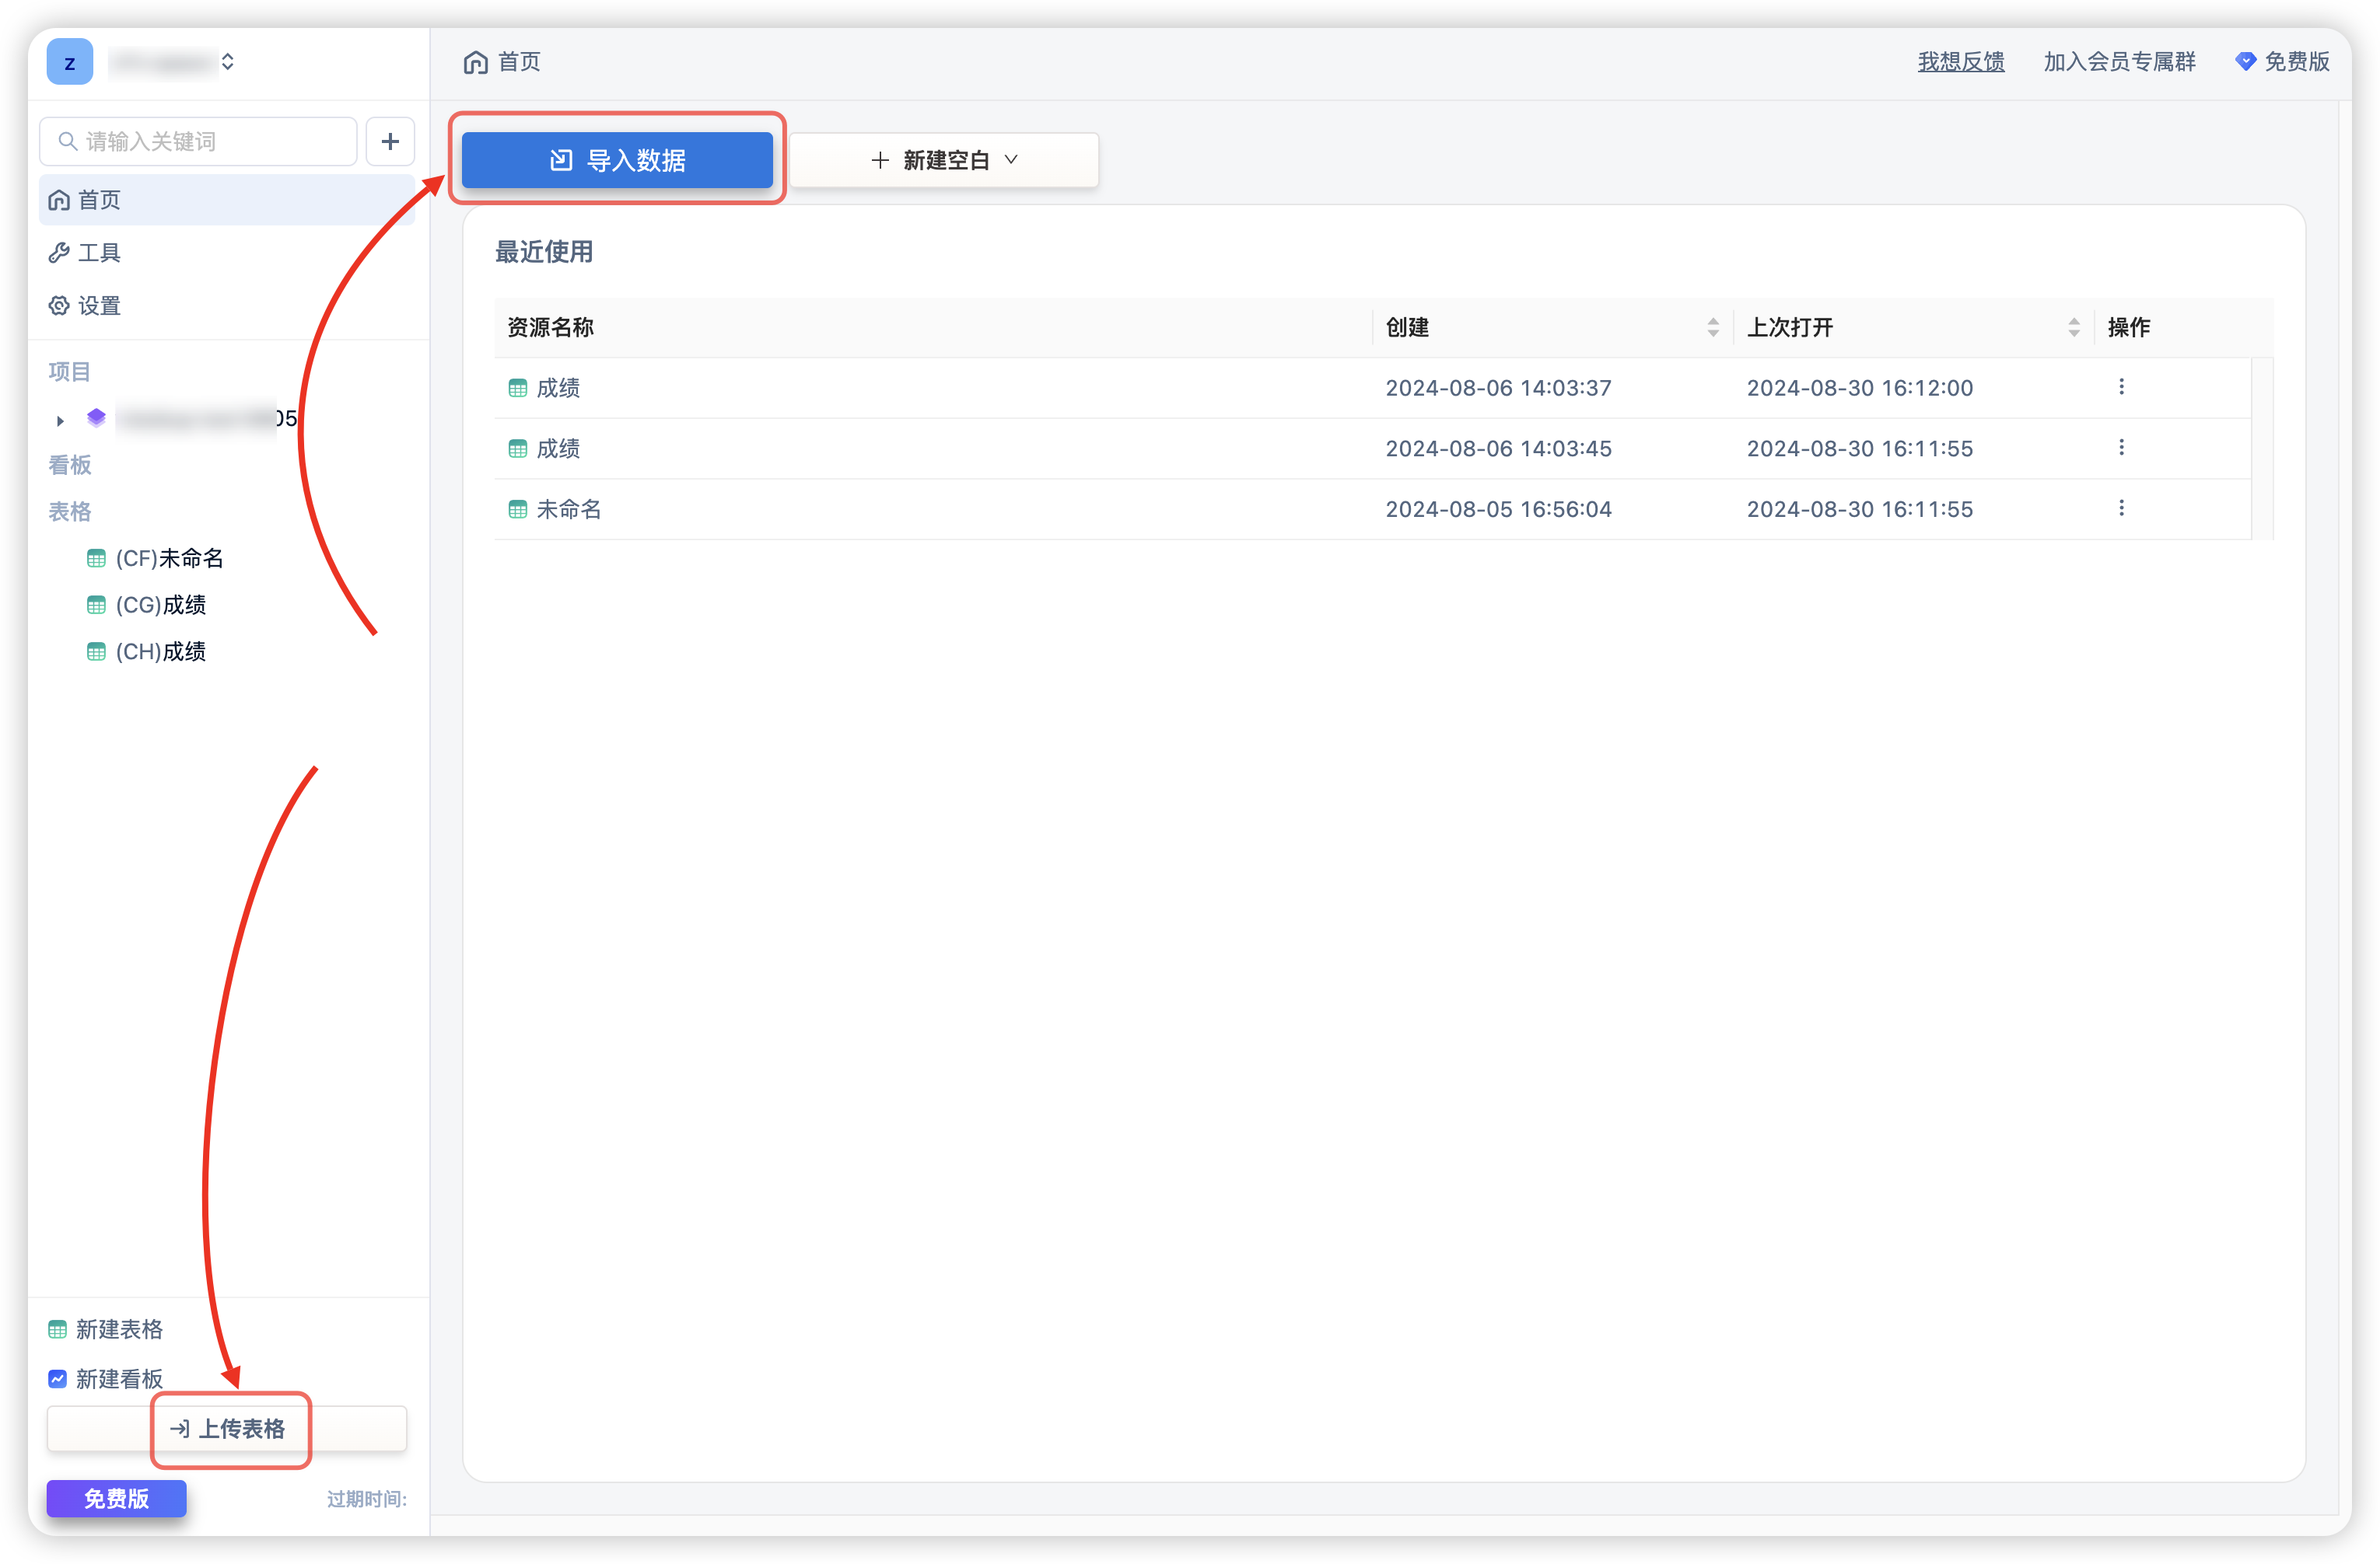2380x1564 pixels.
Task: Select the 表格 section label
Action: [69, 511]
